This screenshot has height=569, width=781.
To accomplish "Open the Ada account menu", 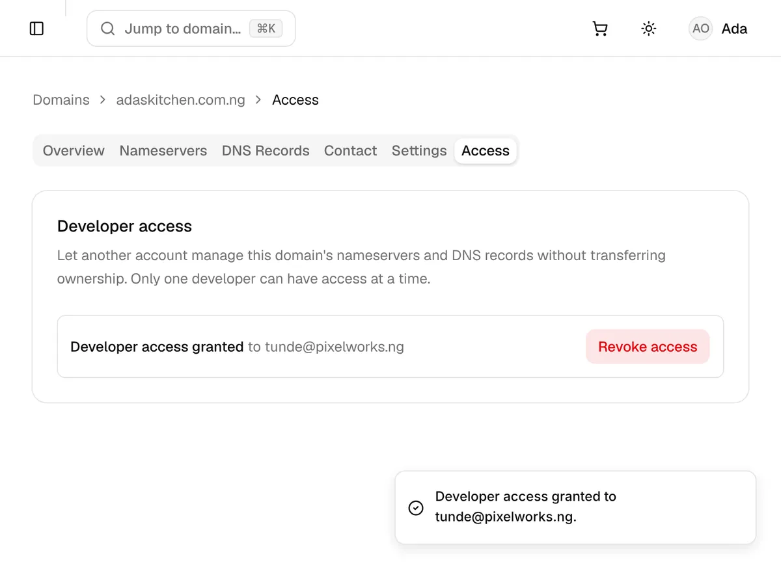I will click(x=719, y=29).
